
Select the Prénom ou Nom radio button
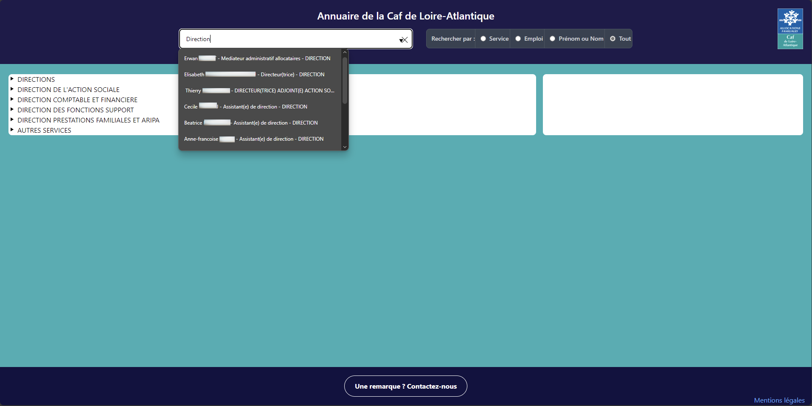tap(552, 39)
